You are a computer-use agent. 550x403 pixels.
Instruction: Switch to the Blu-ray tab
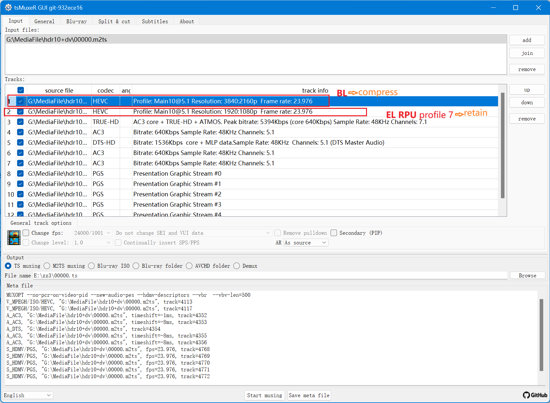(76, 21)
